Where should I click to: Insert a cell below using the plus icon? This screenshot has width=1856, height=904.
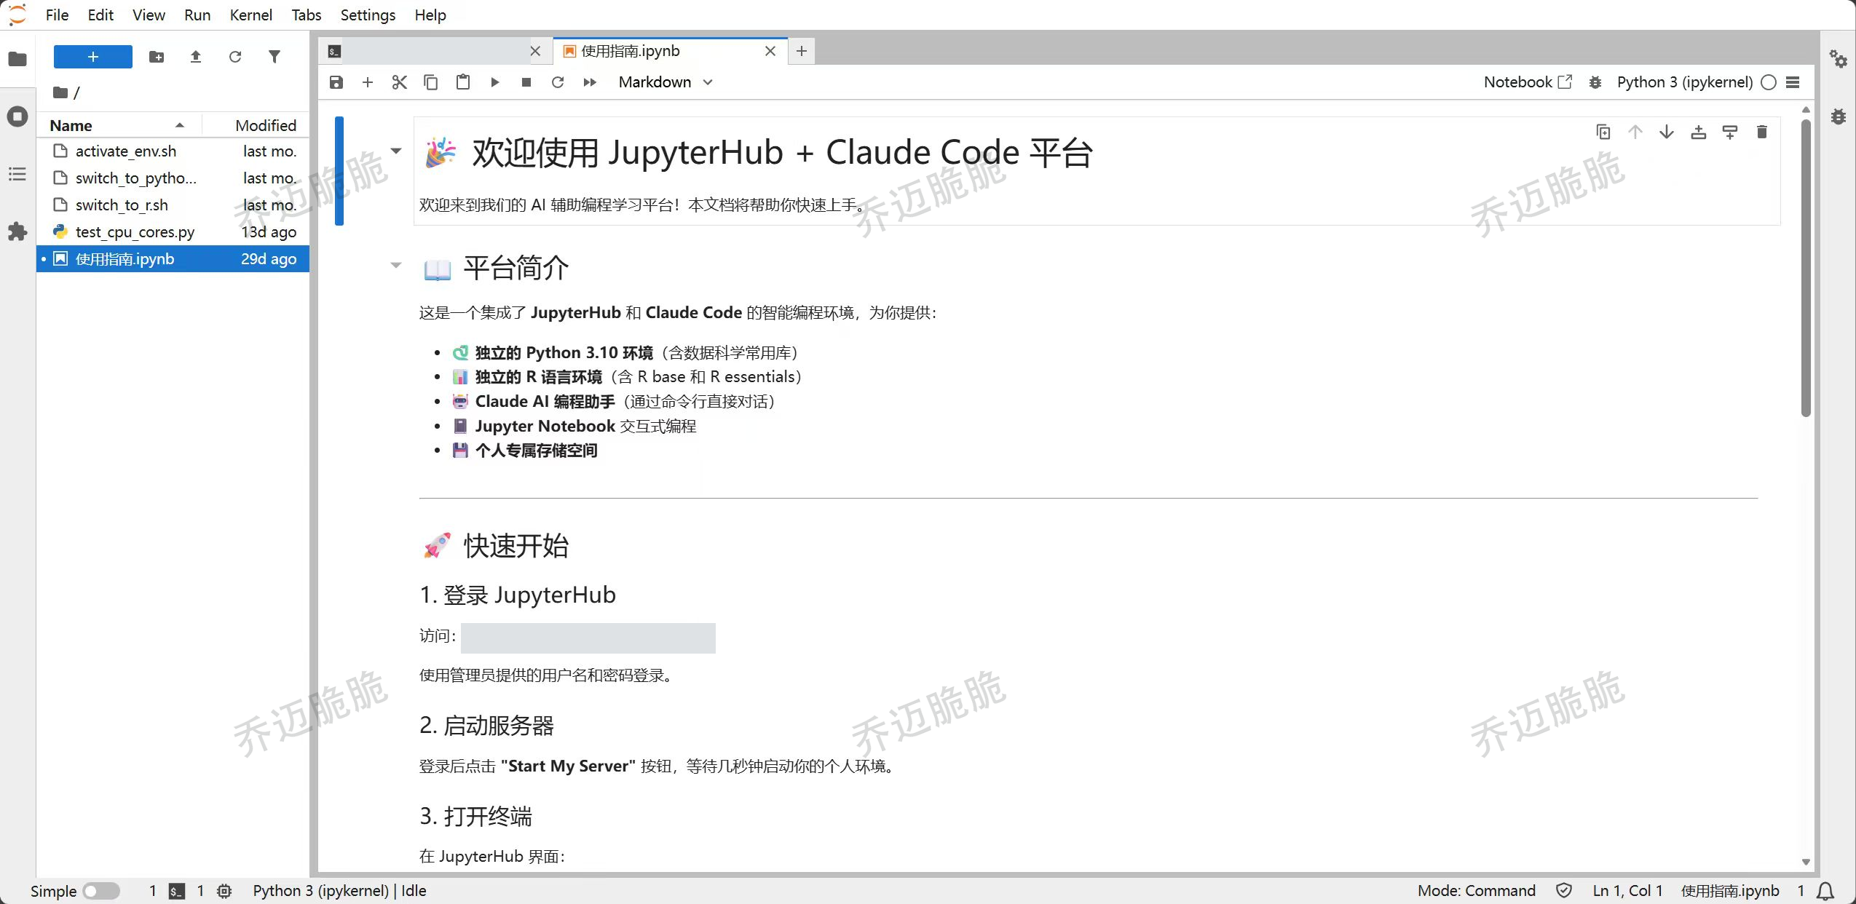pos(368,82)
